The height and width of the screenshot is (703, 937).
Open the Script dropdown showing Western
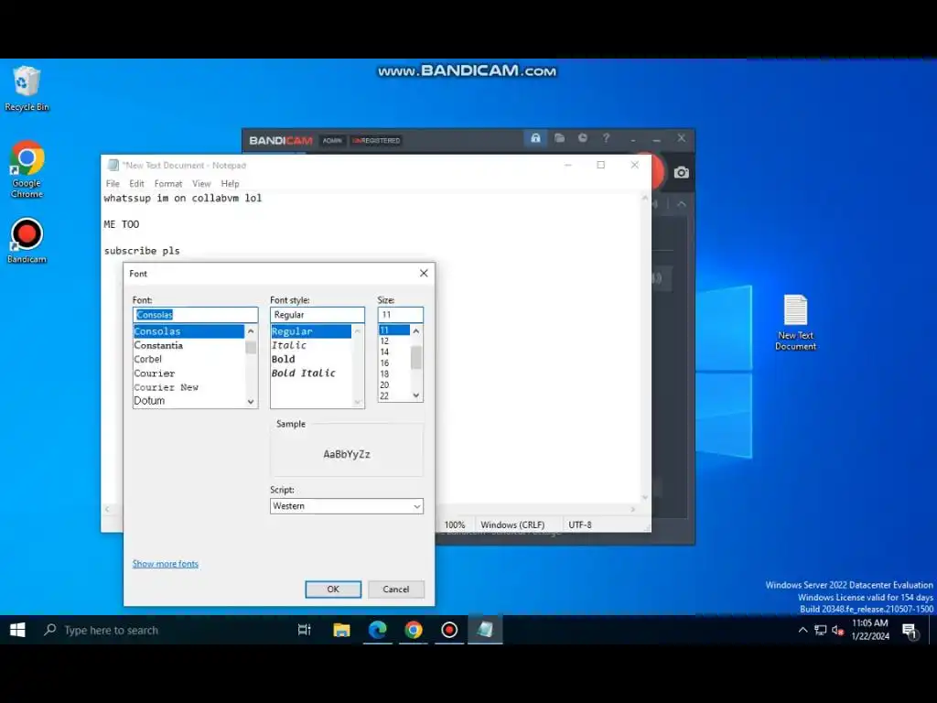(x=347, y=505)
